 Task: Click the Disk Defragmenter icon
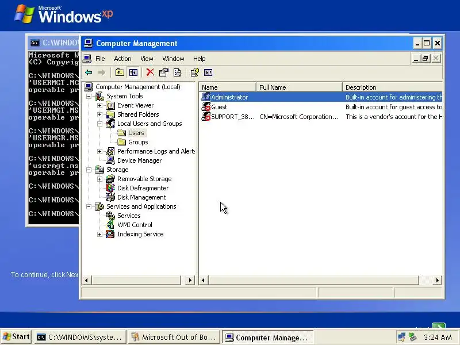(x=110, y=188)
